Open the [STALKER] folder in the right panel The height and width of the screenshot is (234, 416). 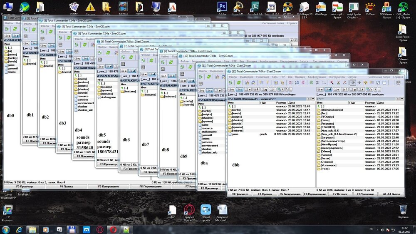327,127
